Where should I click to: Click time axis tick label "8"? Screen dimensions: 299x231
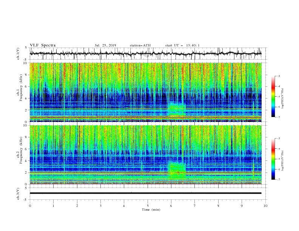click(x=218, y=206)
